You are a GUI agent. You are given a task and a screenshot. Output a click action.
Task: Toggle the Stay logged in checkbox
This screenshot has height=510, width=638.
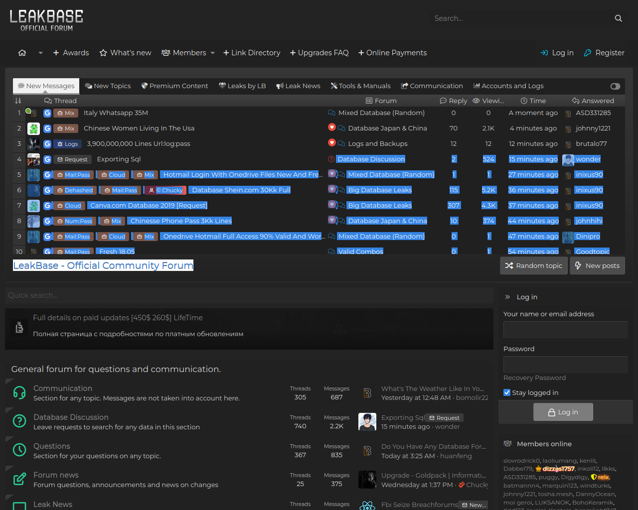507,392
